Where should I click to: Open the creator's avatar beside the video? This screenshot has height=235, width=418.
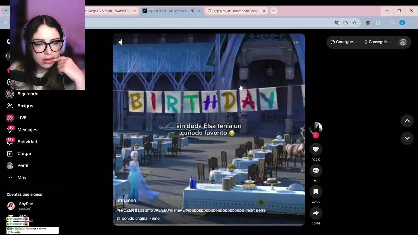coord(316,128)
